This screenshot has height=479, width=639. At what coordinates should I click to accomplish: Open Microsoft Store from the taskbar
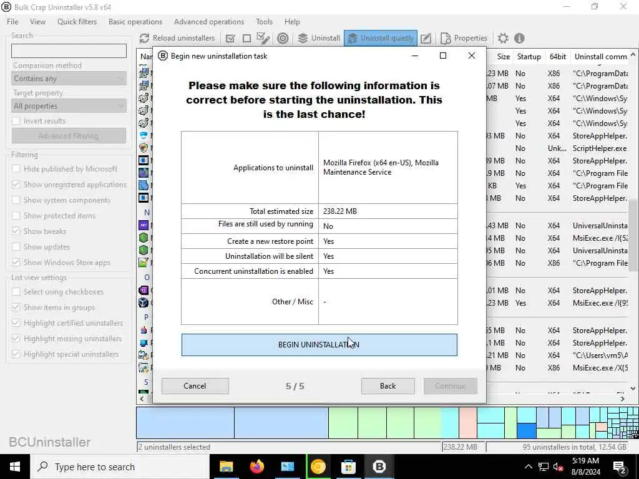(x=348, y=467)
